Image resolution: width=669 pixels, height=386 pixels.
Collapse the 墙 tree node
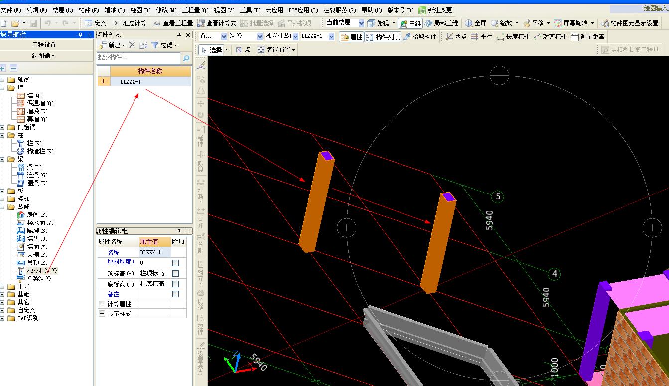coord(2,88)
